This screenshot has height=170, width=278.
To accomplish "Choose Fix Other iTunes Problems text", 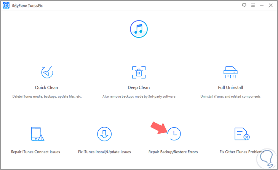I will pyautogui.click(x=242, y=152).
